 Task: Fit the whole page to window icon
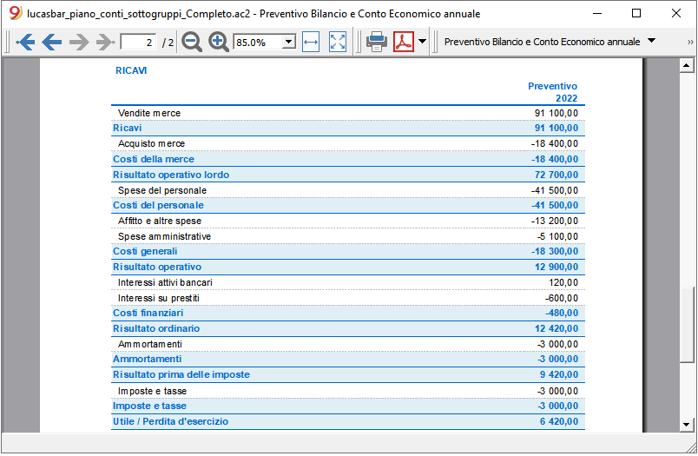[x=338, y=43]
